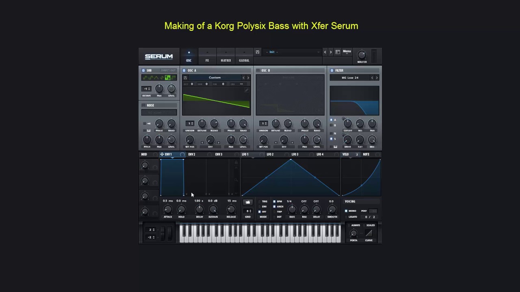
Task: Click the OSC A waveform display
Action: coord(216,101)
